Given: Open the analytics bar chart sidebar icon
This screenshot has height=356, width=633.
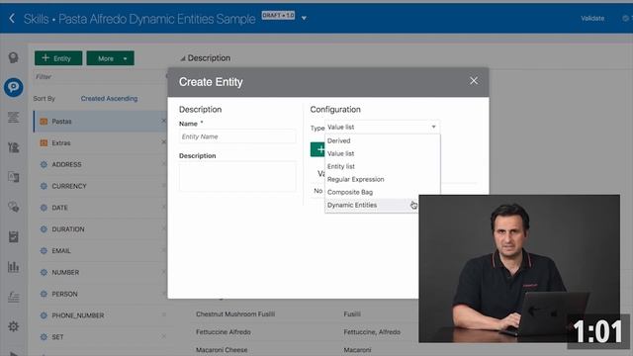Looking at the screenshot, I should [13, 266].
